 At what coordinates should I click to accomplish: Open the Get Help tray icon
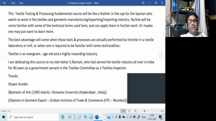(109, 117)
